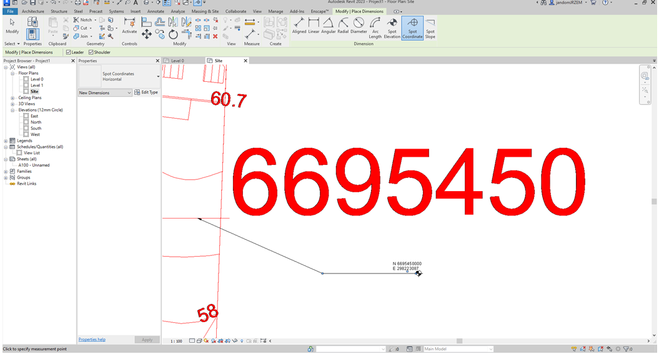Open Type Properties icon above Properties button
This screenshot has height=354, width=659.
pyautogui.click(x=32, y=22)
